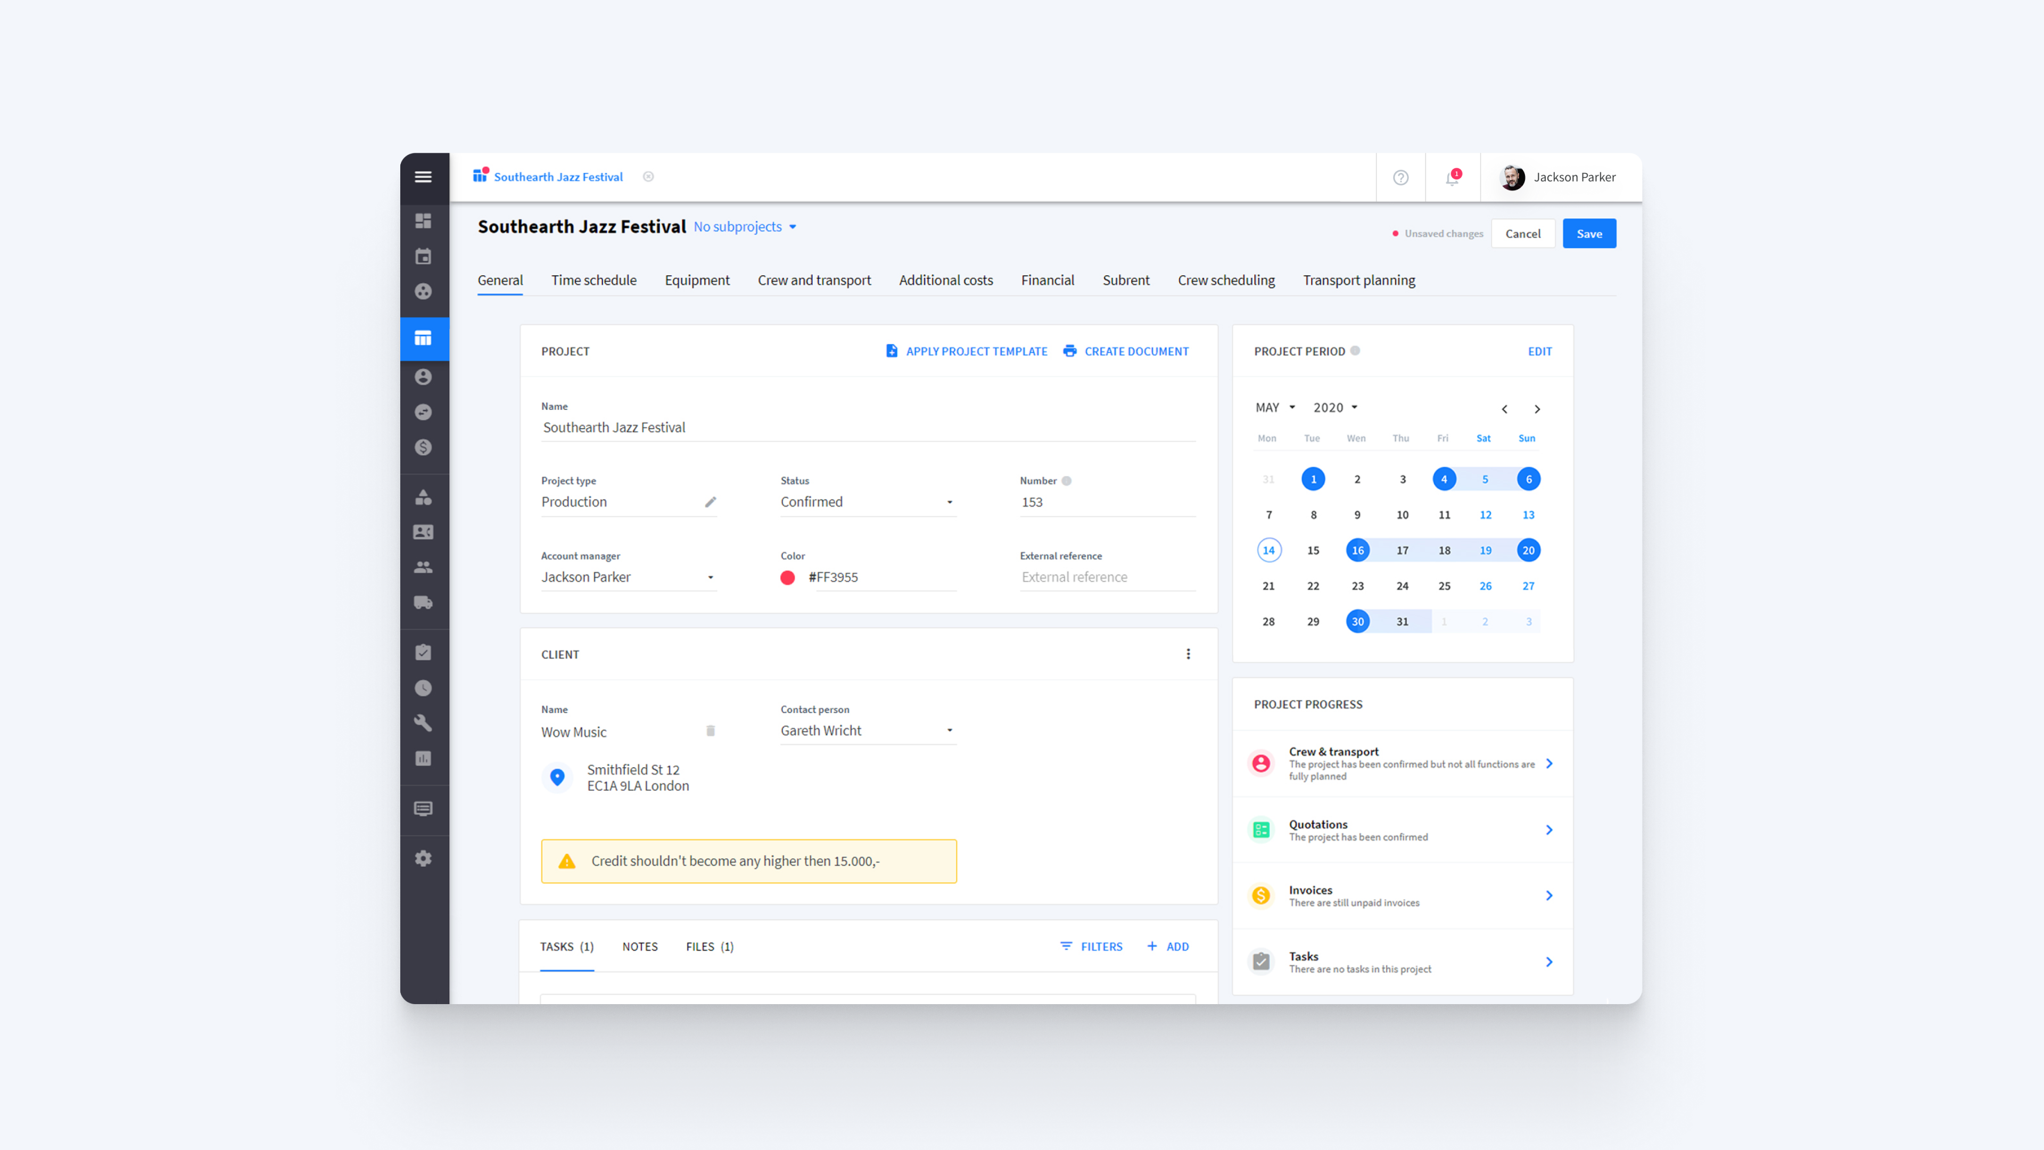Open the calendar icon in the sidebar
The image size is (2044, 1150).
point(424,256)
